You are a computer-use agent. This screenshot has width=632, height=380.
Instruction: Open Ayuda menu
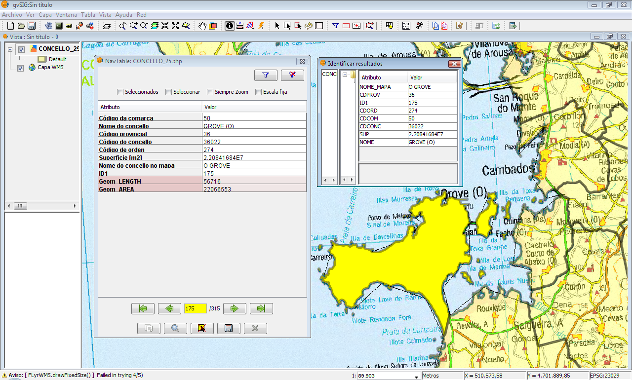(x=124, y=15)
